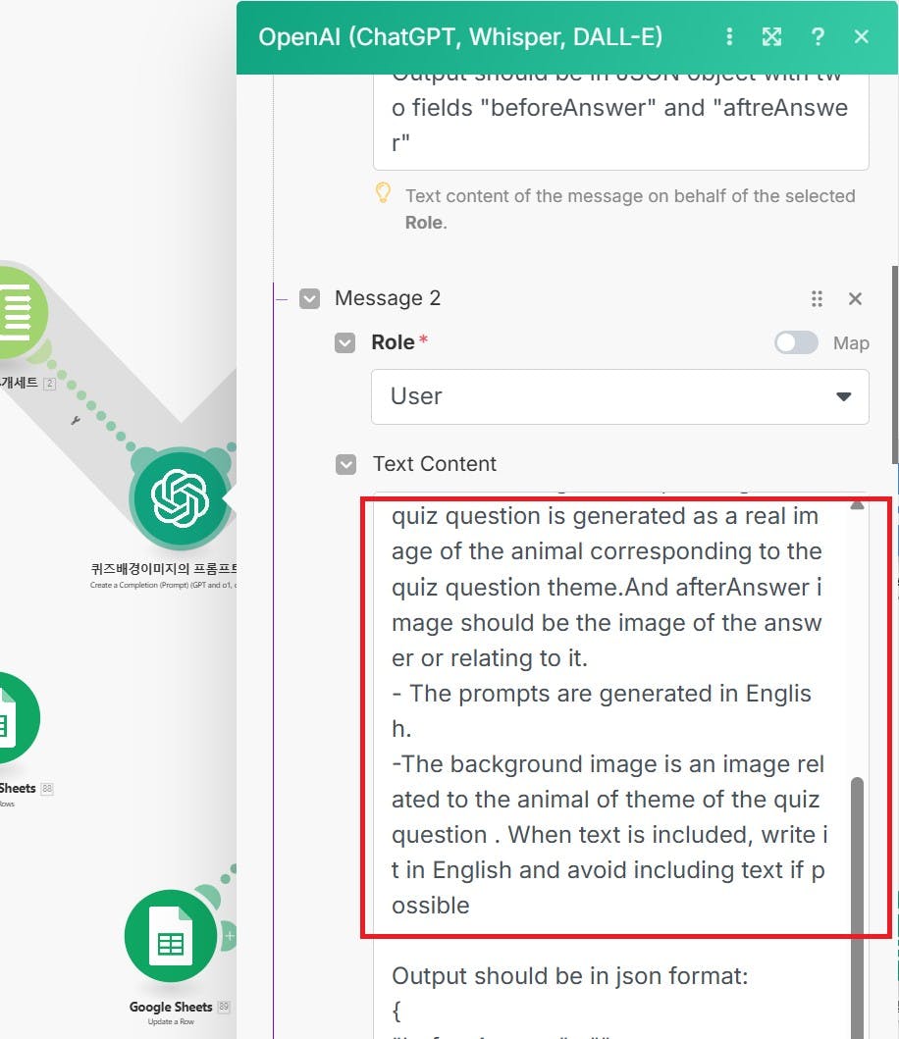Toggle the Map switch for Role

796,342
